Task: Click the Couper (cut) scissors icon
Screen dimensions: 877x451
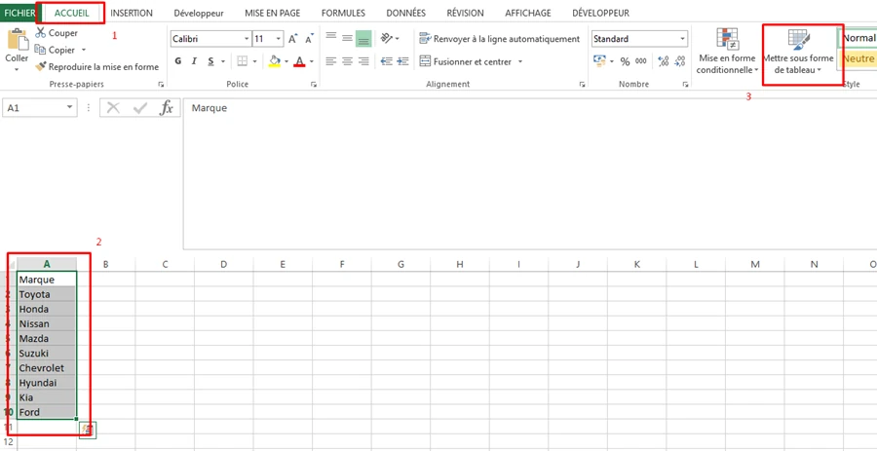Action: tap(41, 33)
